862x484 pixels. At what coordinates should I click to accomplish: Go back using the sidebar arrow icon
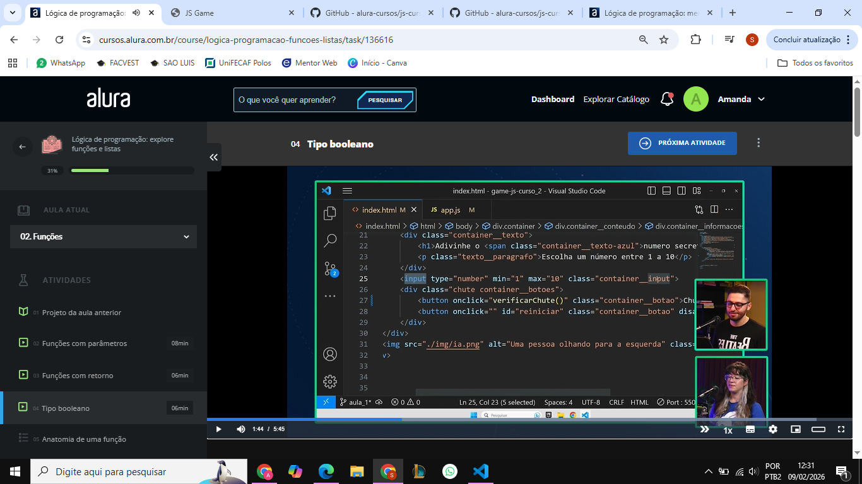tap(22, 147)
